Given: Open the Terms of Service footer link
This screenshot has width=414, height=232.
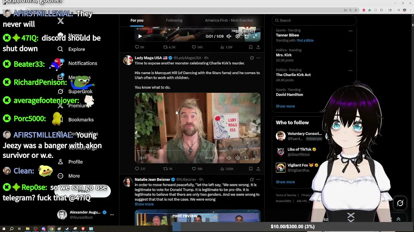Looking at the screenshot, I should 286,195.
